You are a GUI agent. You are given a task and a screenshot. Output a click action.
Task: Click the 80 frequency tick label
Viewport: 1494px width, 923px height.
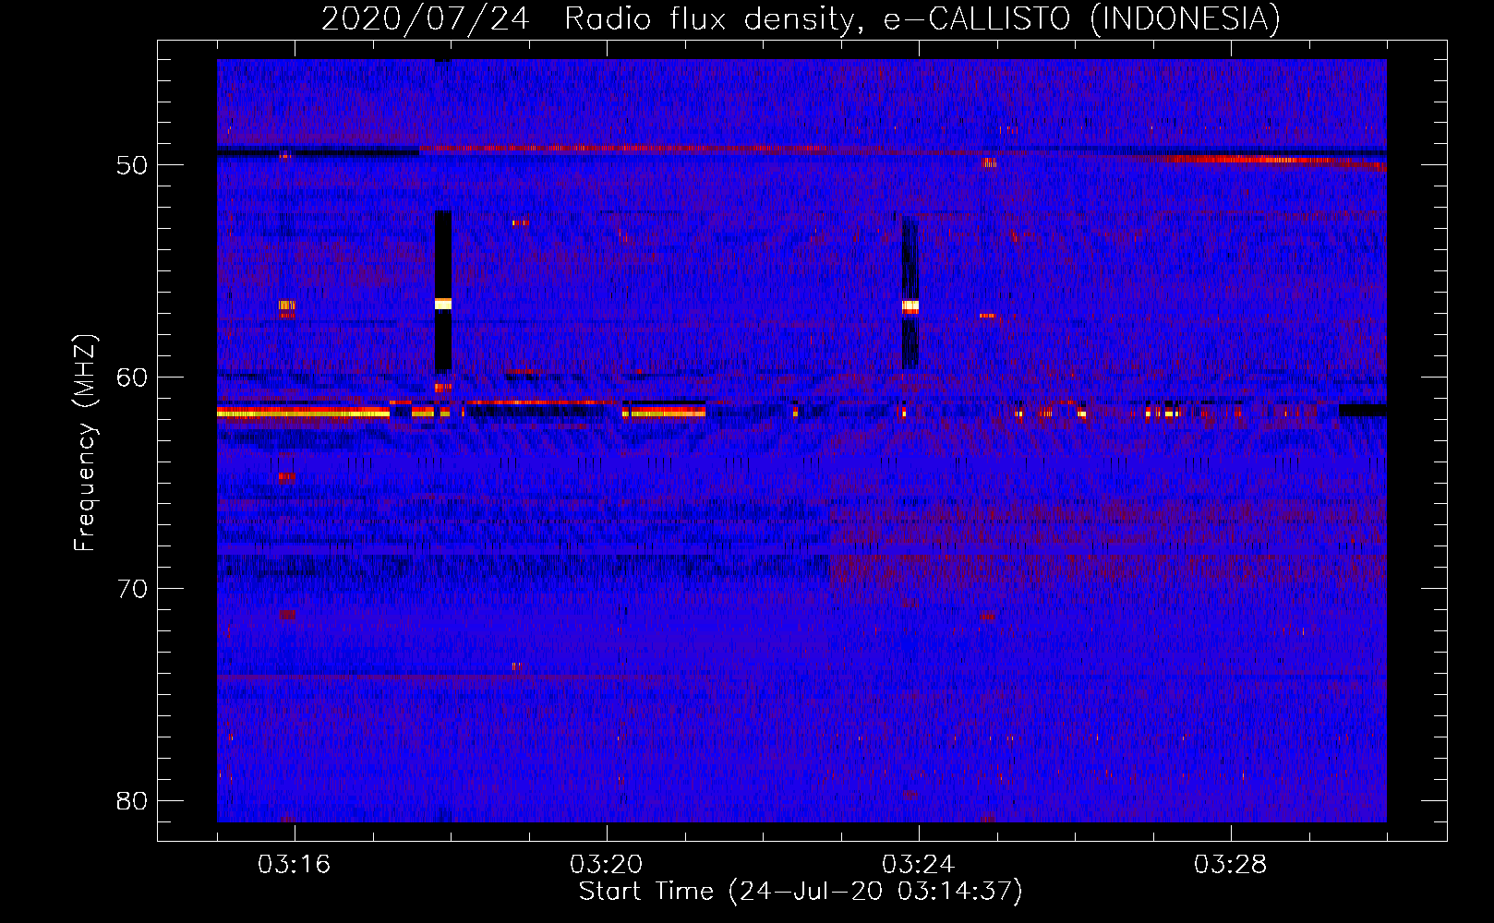[x=132, y=800]
